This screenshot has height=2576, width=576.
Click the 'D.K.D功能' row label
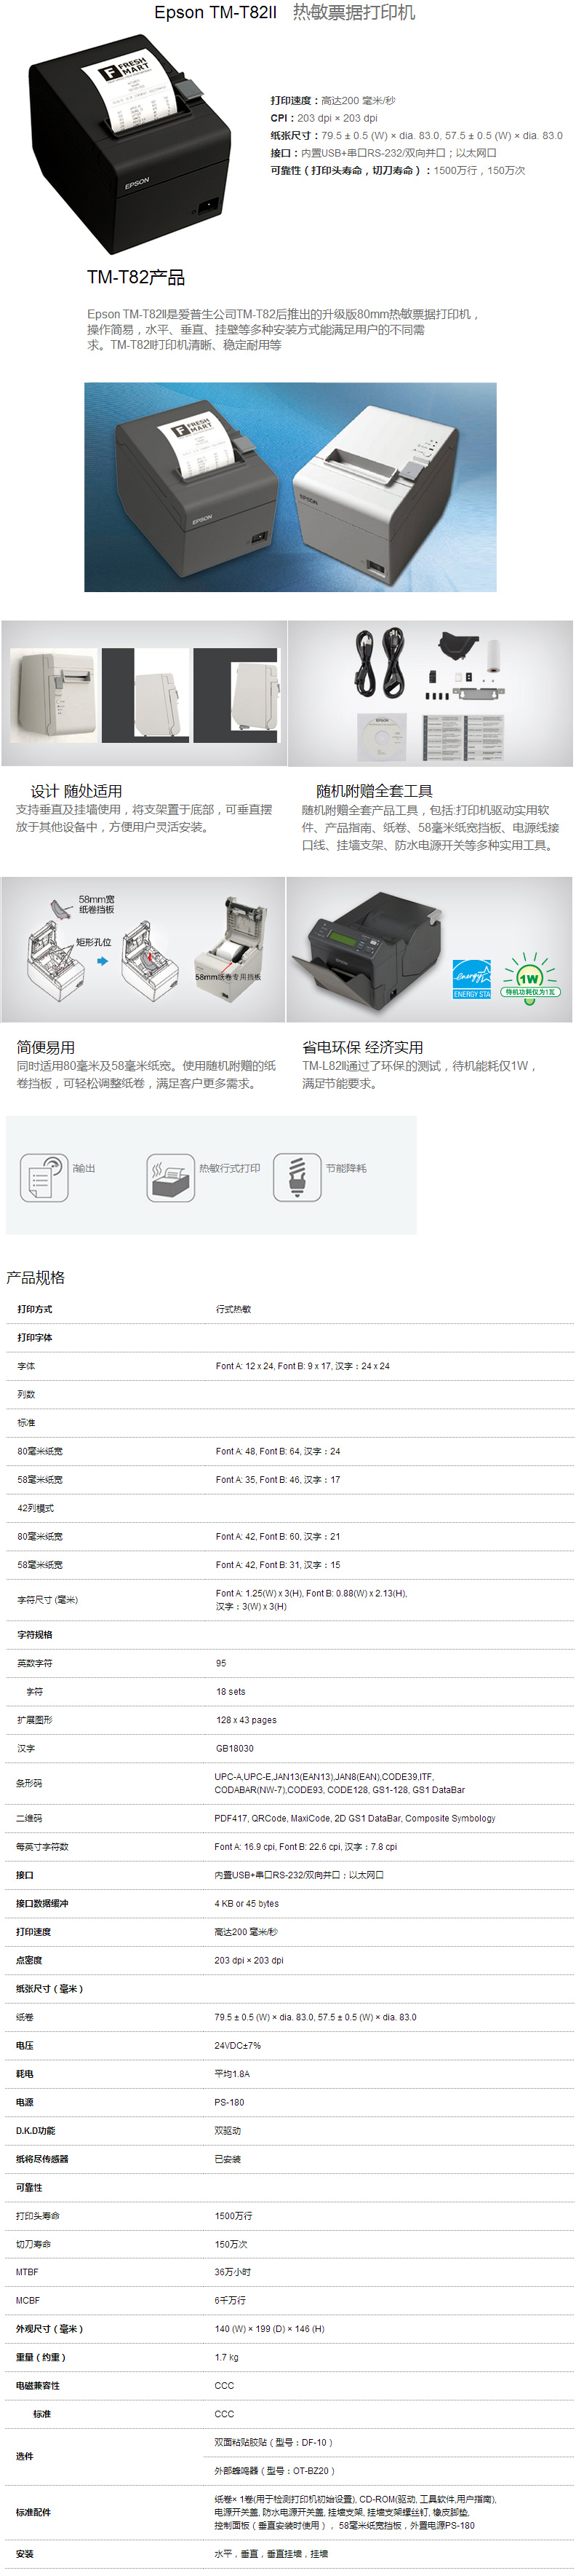point(35,2130)
